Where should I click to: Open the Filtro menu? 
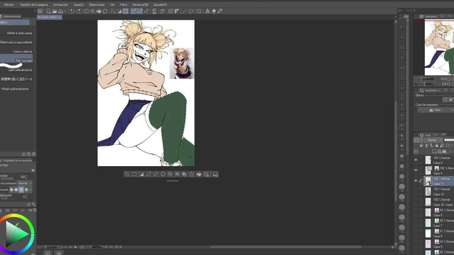(123, 5)
